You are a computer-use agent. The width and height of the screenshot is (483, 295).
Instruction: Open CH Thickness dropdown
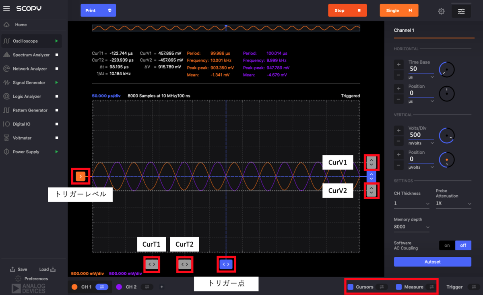tap(411, 204)
